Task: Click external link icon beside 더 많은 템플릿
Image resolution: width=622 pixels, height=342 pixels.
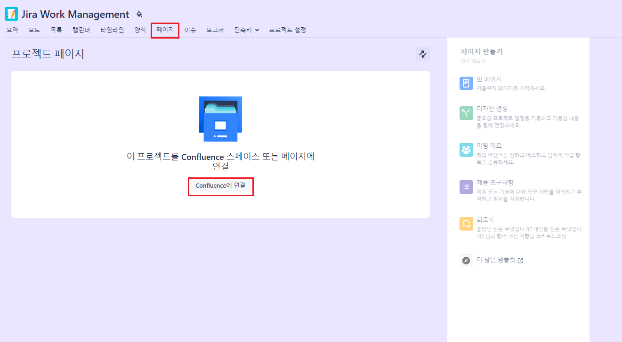Action: tap(520, 261)
